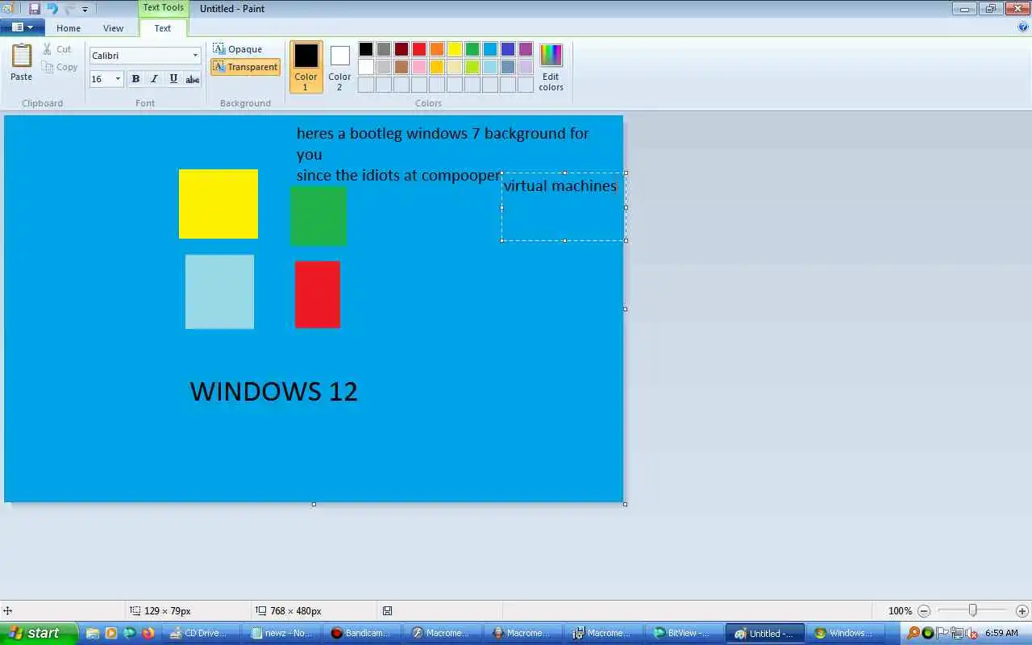Select Color 2 background box

tap(339, 67)
